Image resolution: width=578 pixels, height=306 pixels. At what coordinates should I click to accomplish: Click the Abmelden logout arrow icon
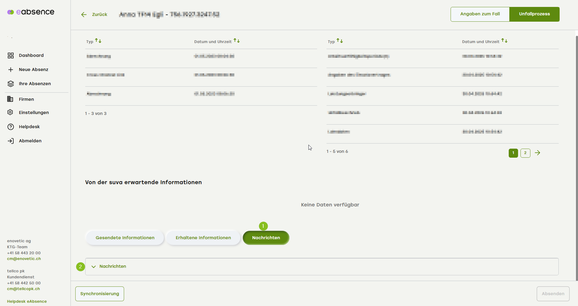(x=11, y=141)
